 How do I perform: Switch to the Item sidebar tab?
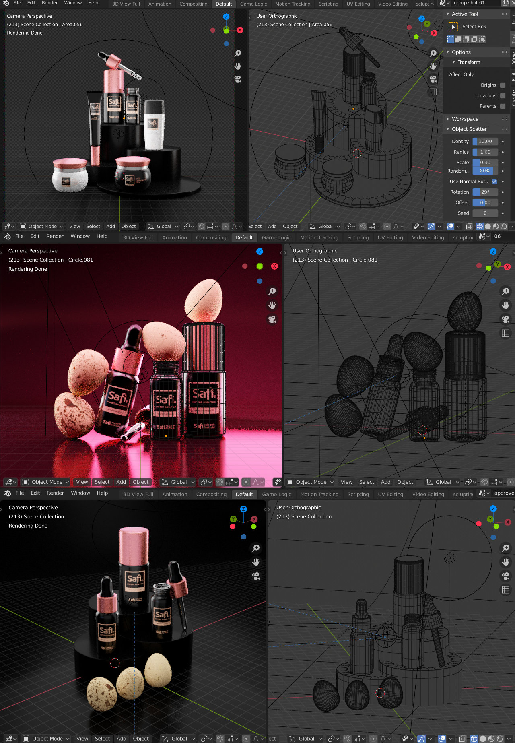pyautogui.click(x=513, y=20)
